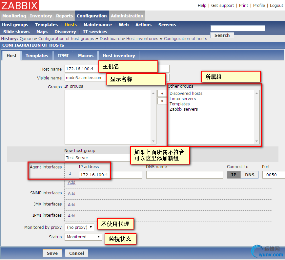Open the Inventory menu
This screenshot has width=285, height=260.
(41, 16)
